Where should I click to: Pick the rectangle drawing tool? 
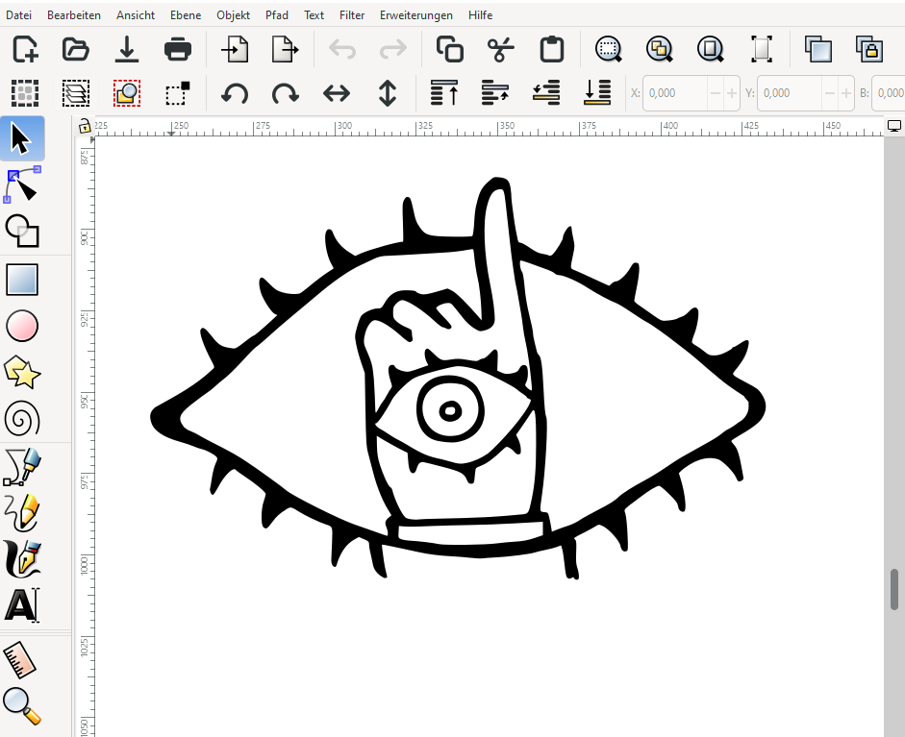pyautogui.click(x=21, y=280)
